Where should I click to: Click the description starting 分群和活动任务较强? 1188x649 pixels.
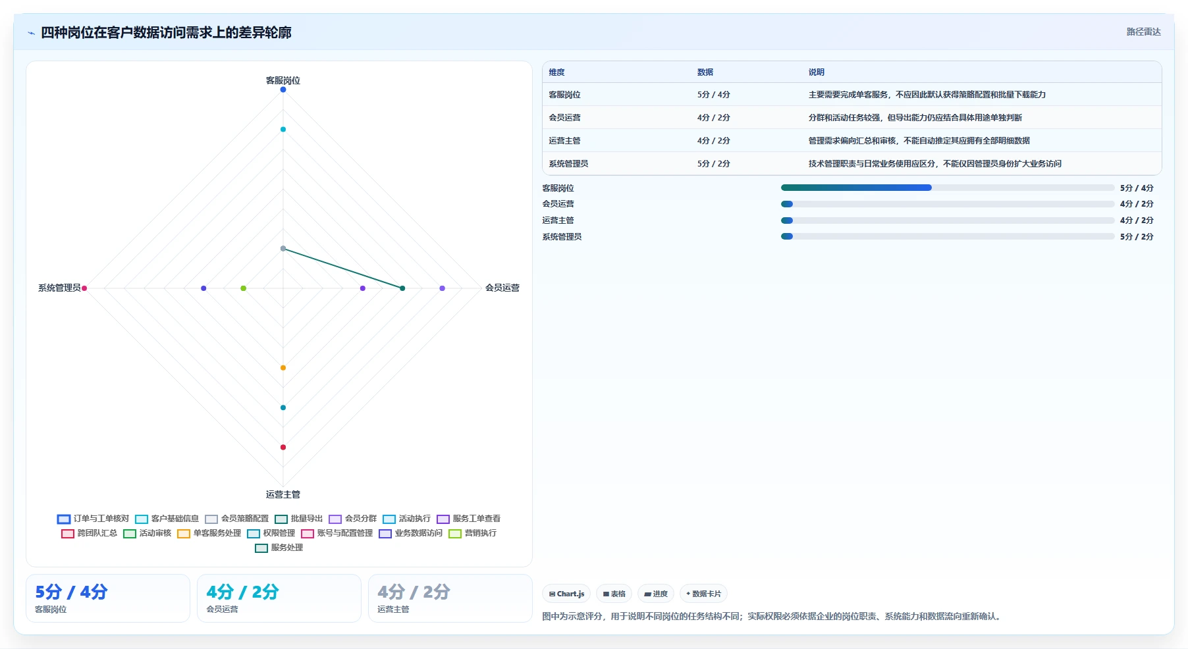(915, 118)
